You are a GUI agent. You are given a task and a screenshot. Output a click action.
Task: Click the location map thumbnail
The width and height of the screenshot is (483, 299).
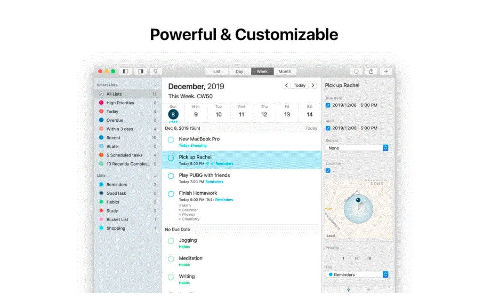(x=358, y=209)
